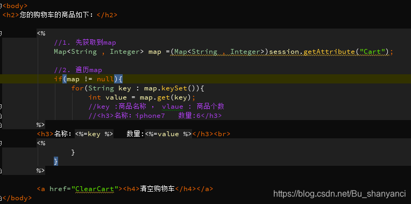Click the opening <body> tag

pyautogui.click(x=15, y=6)
